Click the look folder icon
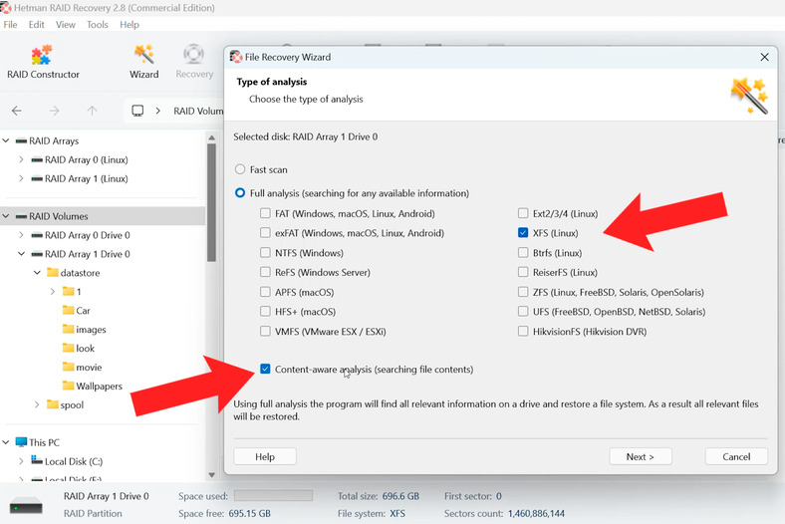 (68, 348)
